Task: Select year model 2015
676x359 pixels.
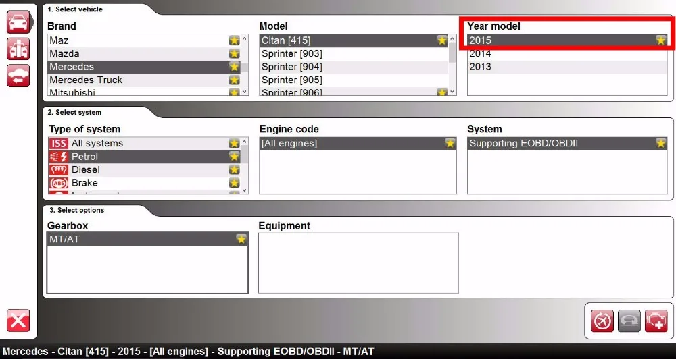Action: pos(567,40)
